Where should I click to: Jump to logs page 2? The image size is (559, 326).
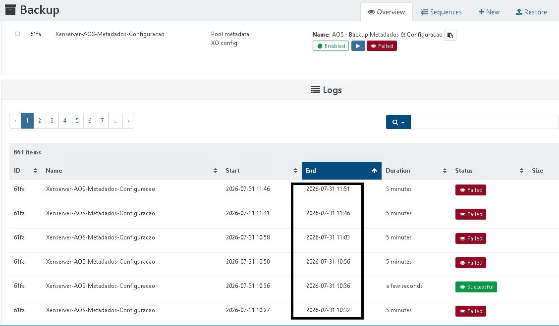(40, 121)
